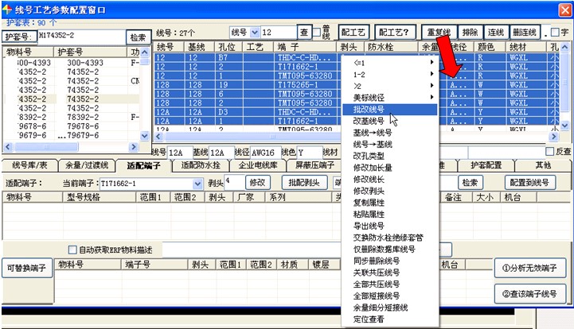Open the 线号 filter dropdown
This screenshot has width=574, height=329.
coord(255,32)
